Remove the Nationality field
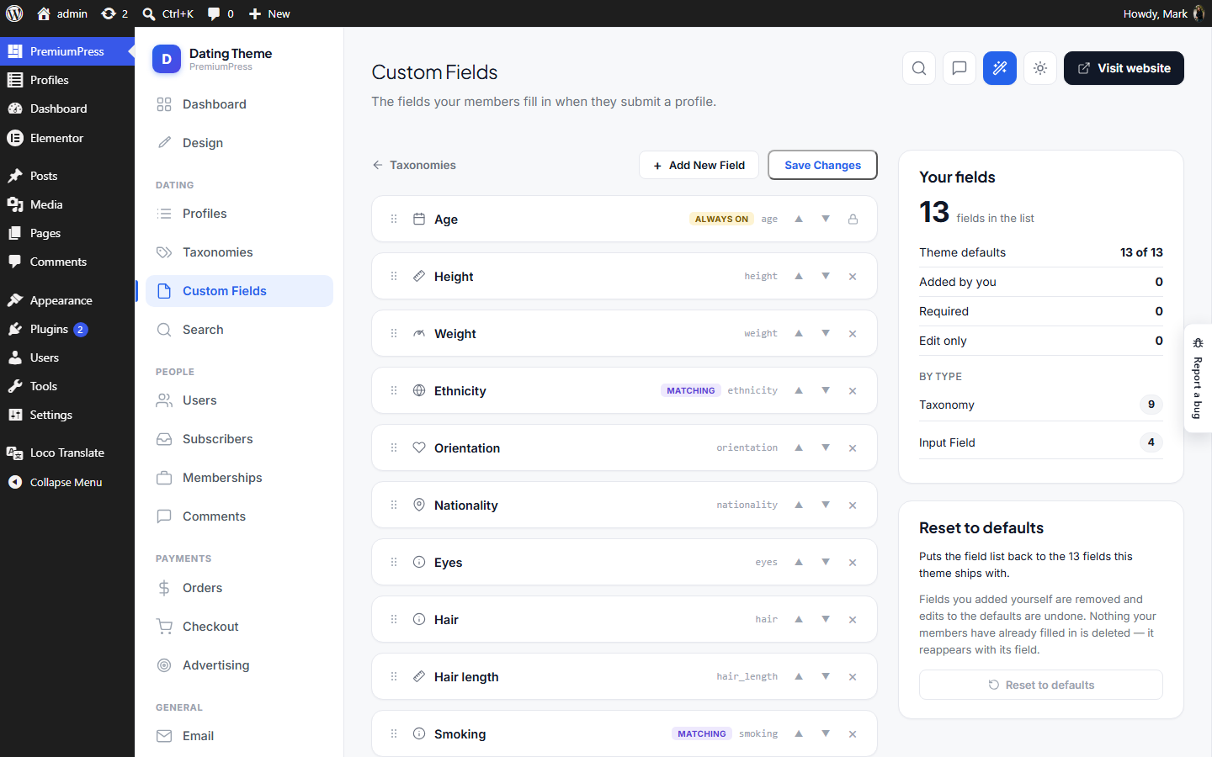The height and width of the screenshot is (757, 1212). point(853,506)
